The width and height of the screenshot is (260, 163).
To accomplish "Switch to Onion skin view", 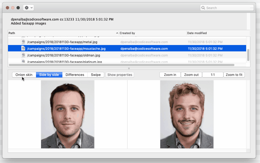I will 24,75.
